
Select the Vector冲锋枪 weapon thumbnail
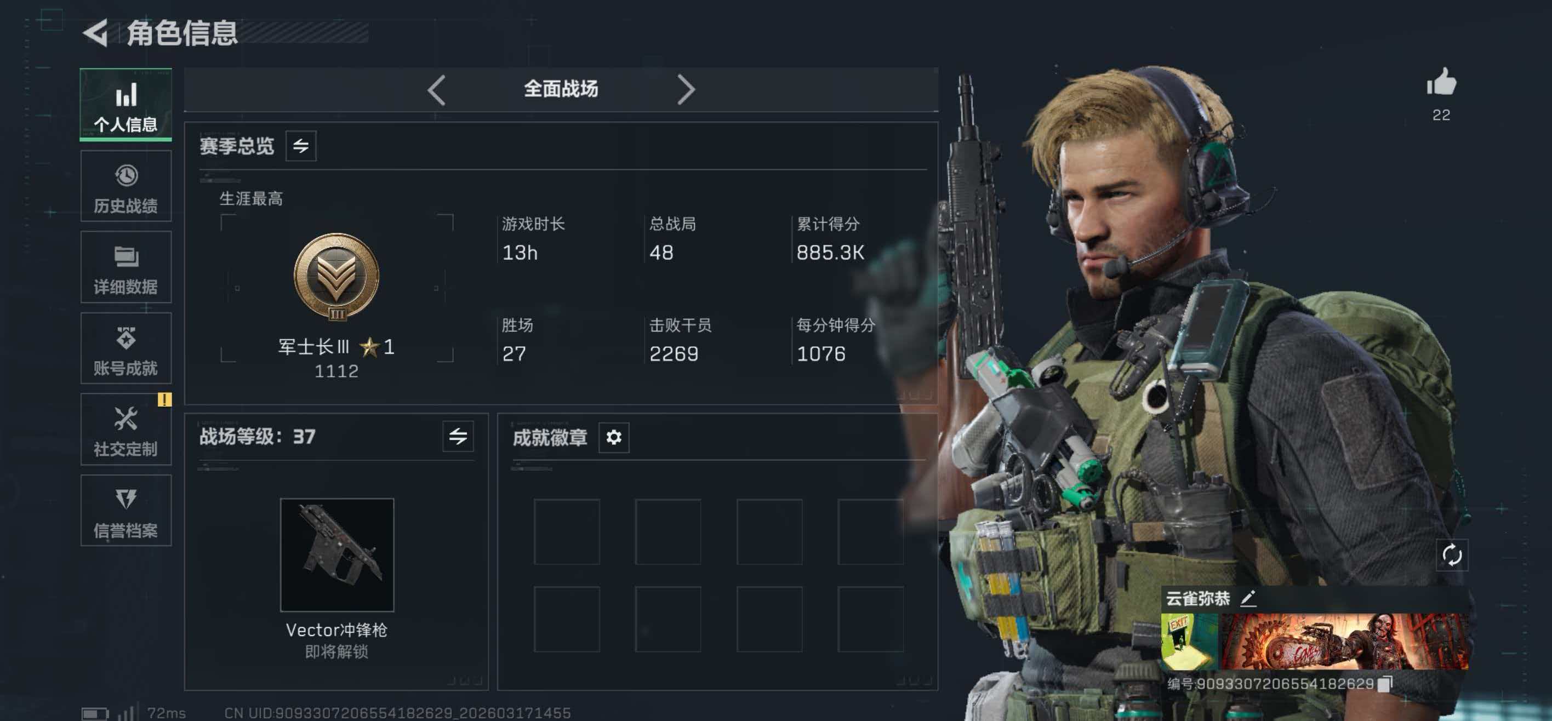point(337,555)
